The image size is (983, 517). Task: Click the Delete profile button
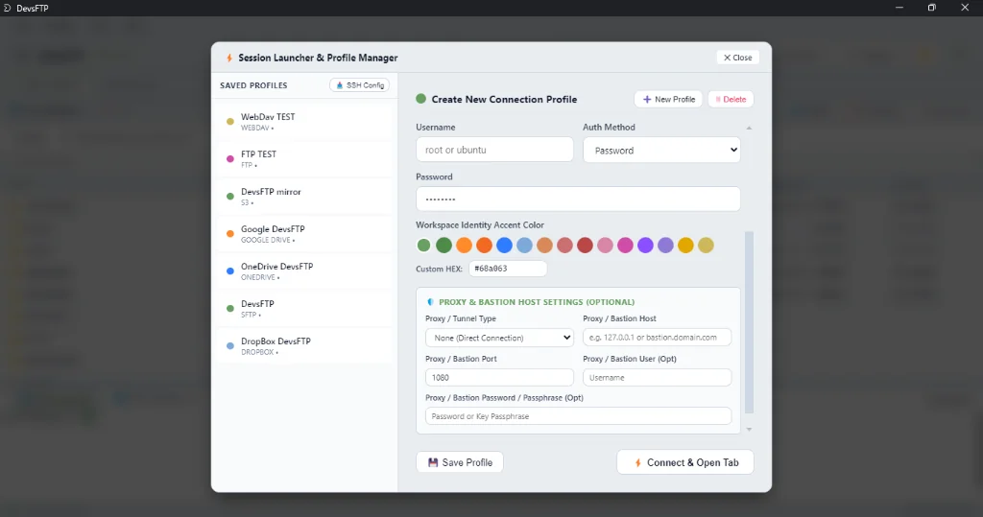coord(731,99)
